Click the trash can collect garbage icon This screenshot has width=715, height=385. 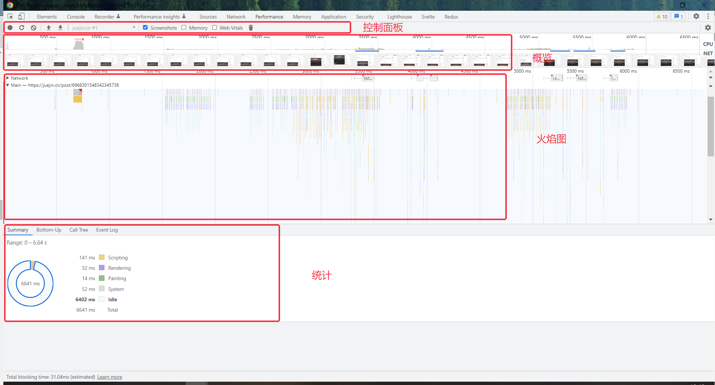click(x=251, y=28)
